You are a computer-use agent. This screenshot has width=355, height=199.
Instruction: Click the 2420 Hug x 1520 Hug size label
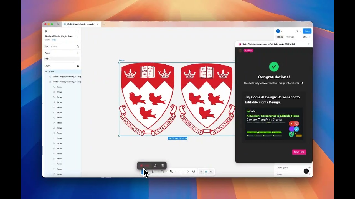coord(177,138)
